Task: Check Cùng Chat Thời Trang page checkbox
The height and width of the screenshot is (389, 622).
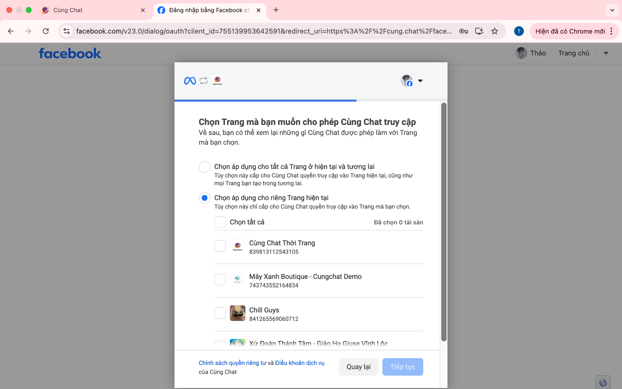Action: pyautogui.click(x=220, y=246)
